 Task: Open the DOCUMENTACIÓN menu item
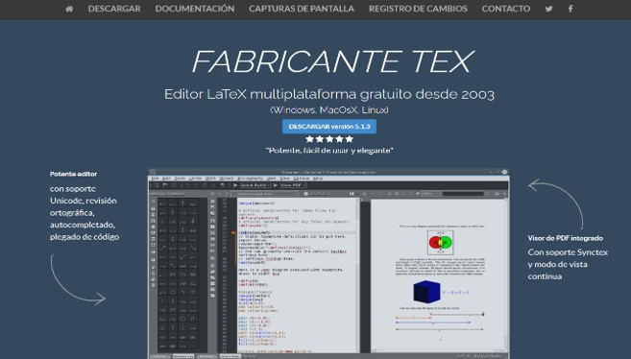click(x=195, y=9)
